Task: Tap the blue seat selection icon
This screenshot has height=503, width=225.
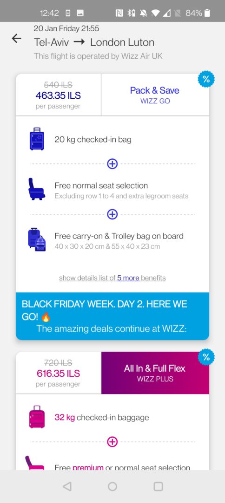Action: pyautogui.click(x=36, y=189)
